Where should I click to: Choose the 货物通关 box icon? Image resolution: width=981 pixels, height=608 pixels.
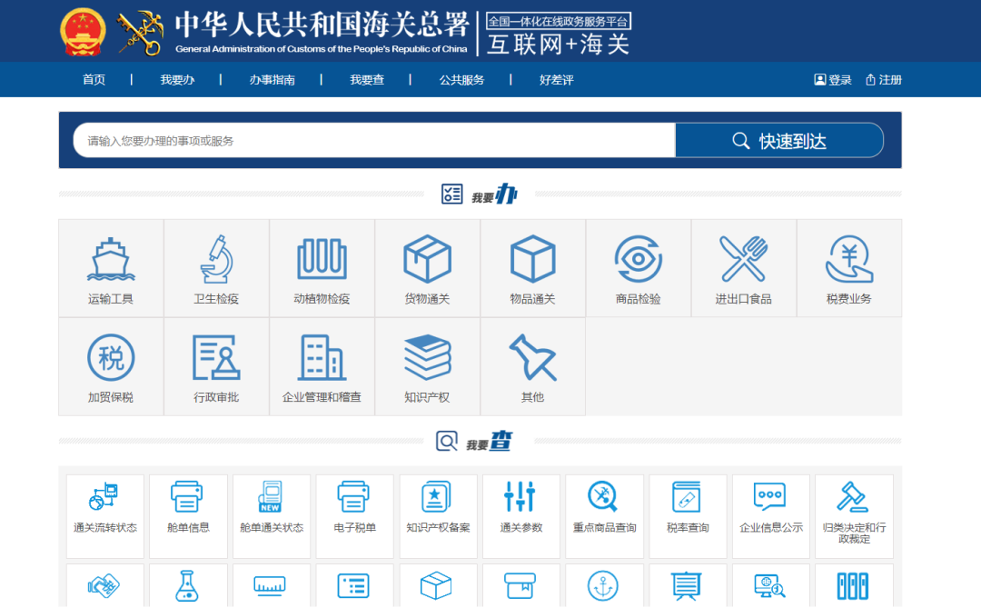(427, 259)
